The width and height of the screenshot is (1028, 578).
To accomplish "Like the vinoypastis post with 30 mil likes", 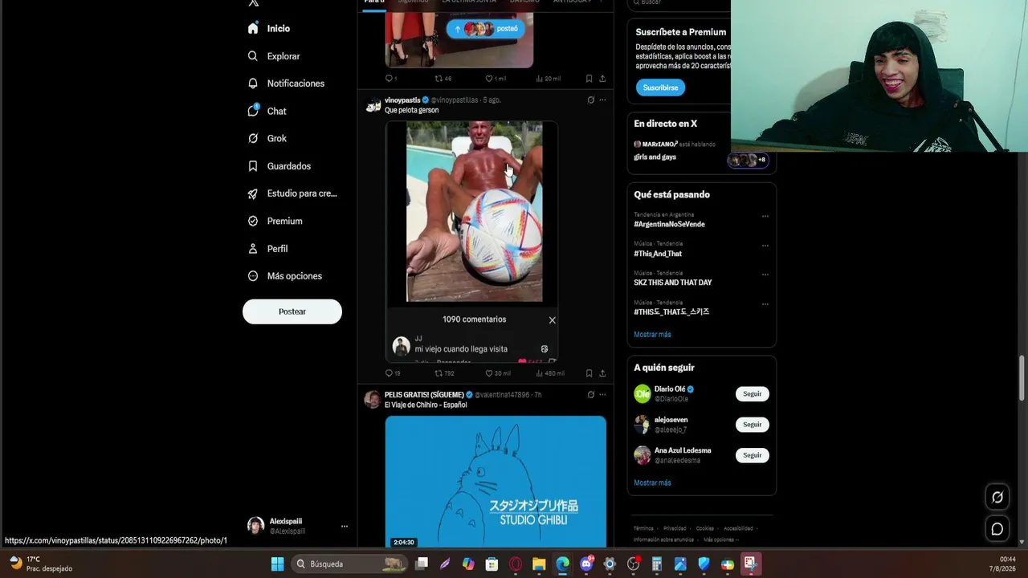I will click(x=498, y=373).
